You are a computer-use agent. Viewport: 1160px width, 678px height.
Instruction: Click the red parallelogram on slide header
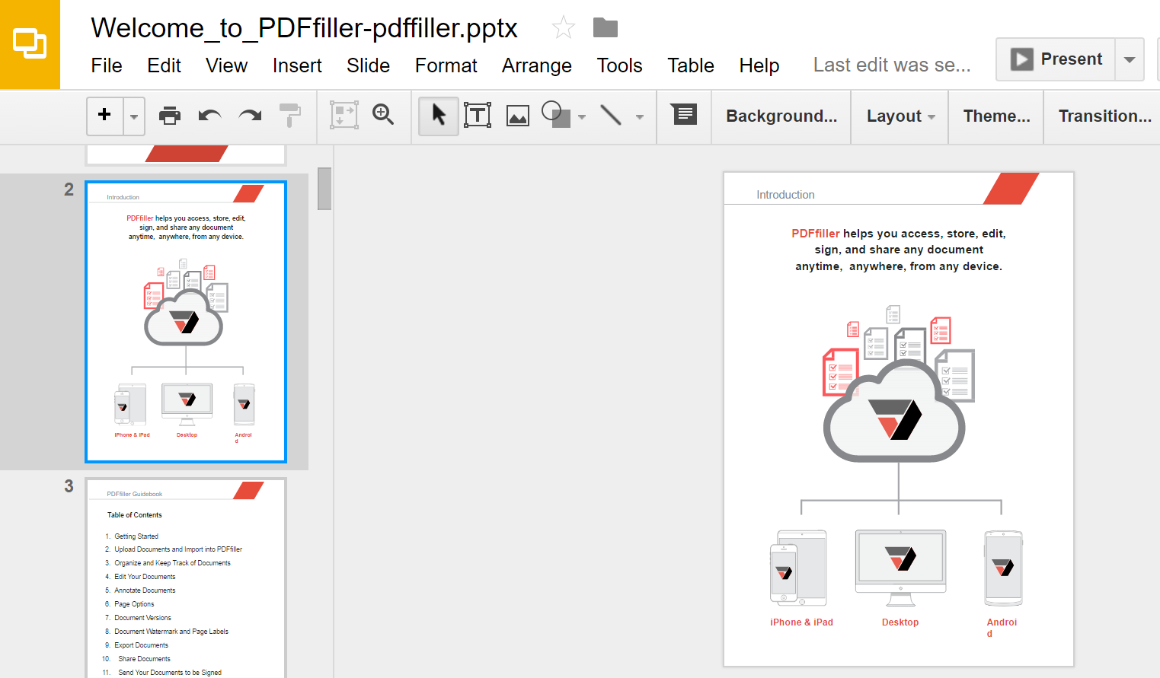pyautogui.click(x=1011, y=188)
